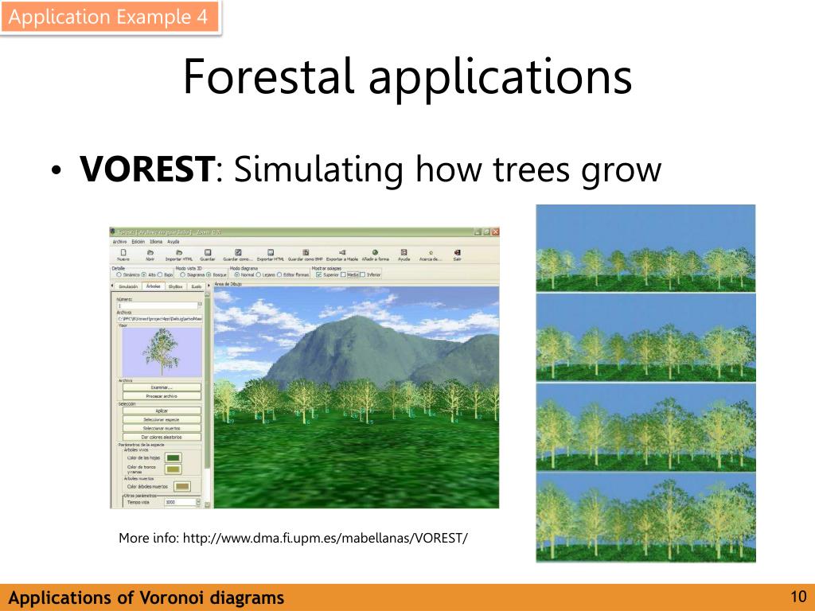Open the Color de tronco y ramas swatch
815x611 pixels.
[173, 469]
